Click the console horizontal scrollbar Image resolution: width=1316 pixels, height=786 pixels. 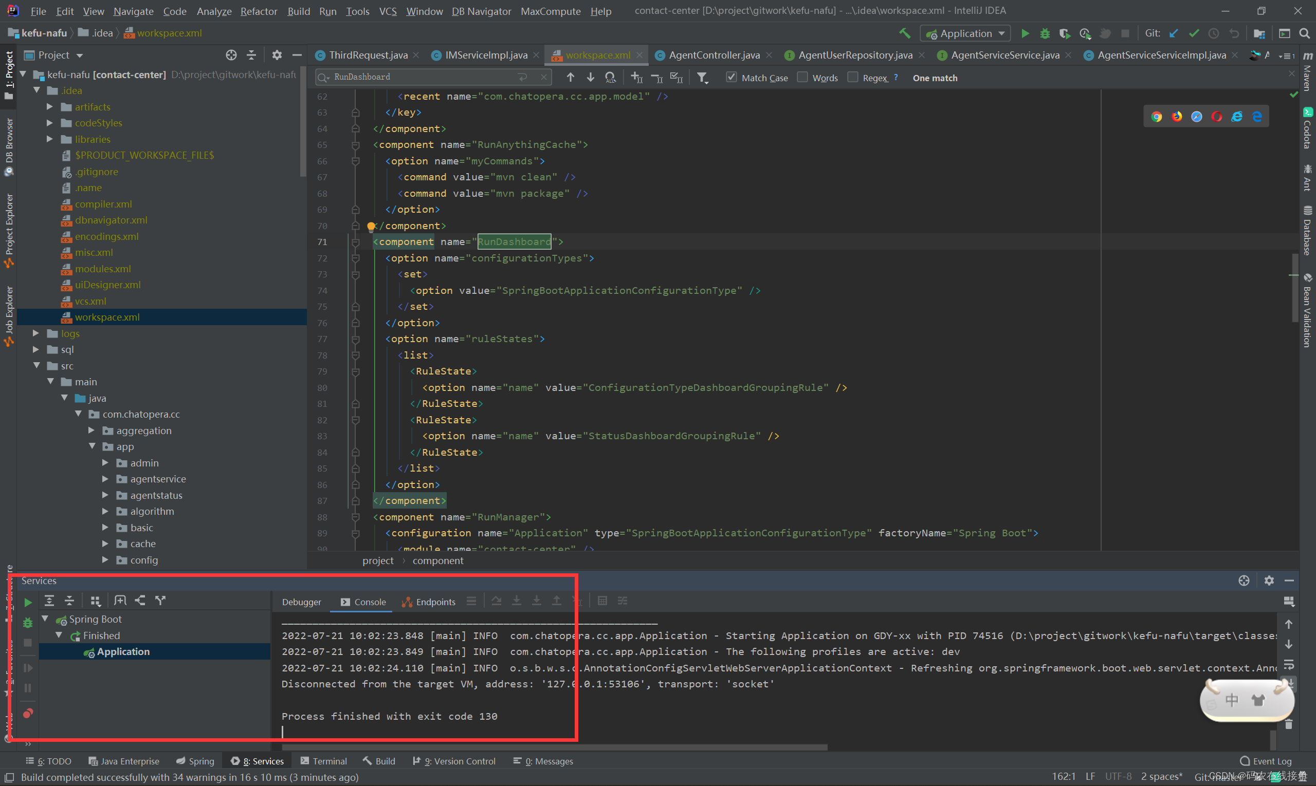[554, 747]
